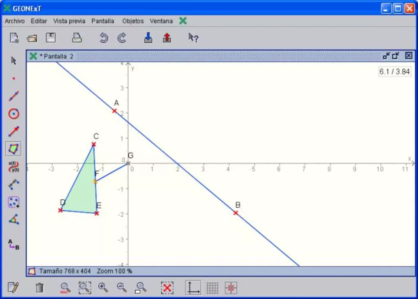Toggle the coordinate axes display
418x299 pixels.
(x=193, y=288)
